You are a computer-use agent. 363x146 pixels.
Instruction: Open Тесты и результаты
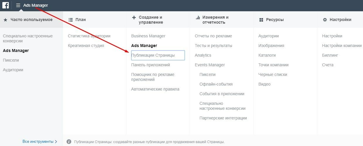[x=213, y=46]
